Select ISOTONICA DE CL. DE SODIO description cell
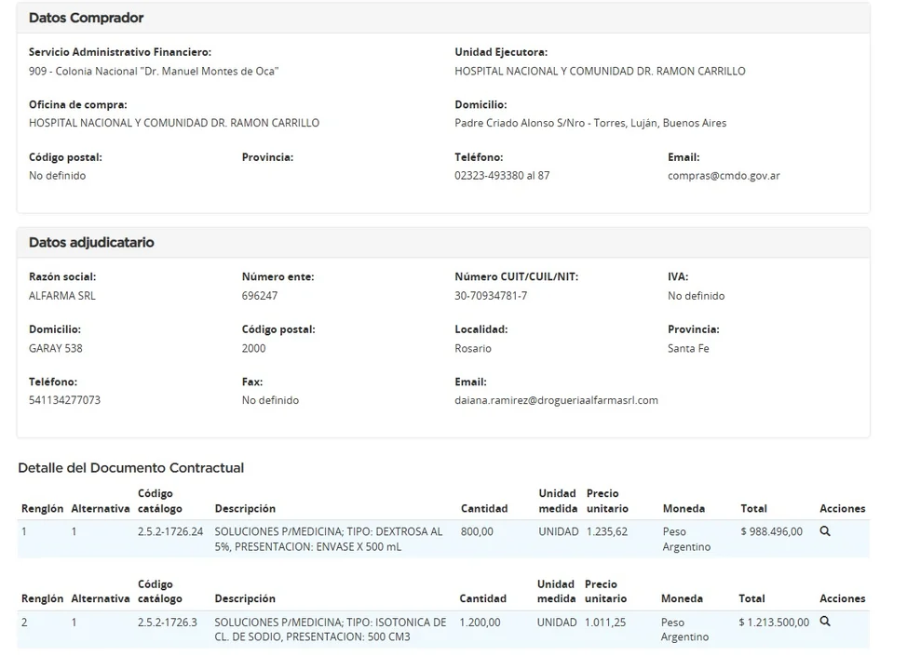 pos(331,629)
